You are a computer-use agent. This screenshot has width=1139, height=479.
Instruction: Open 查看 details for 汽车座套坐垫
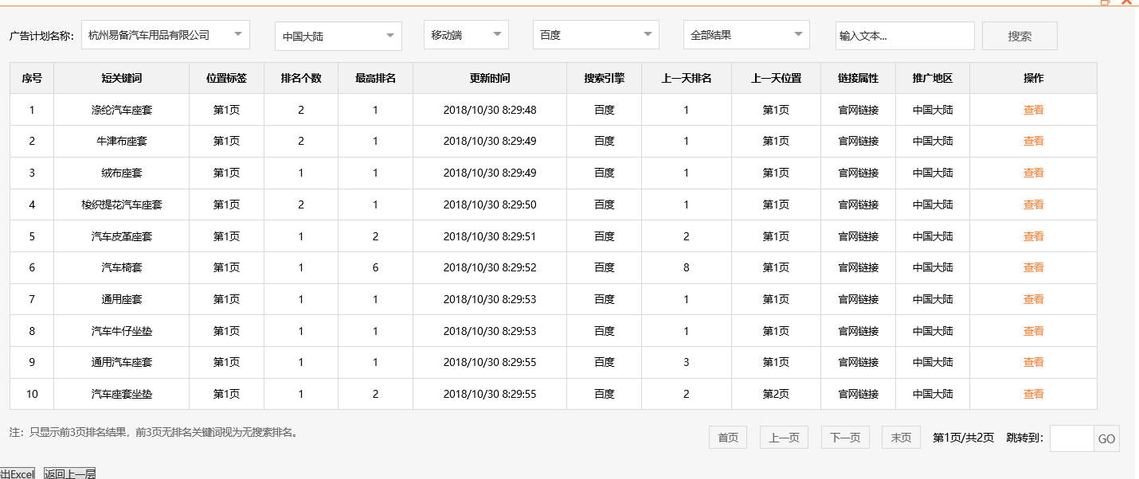(1033, 393)
